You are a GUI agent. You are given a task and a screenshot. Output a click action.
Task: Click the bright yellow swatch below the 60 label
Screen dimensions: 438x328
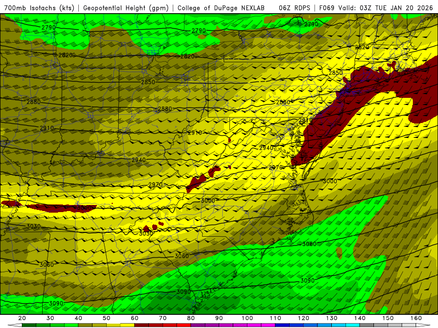point(128,325)
